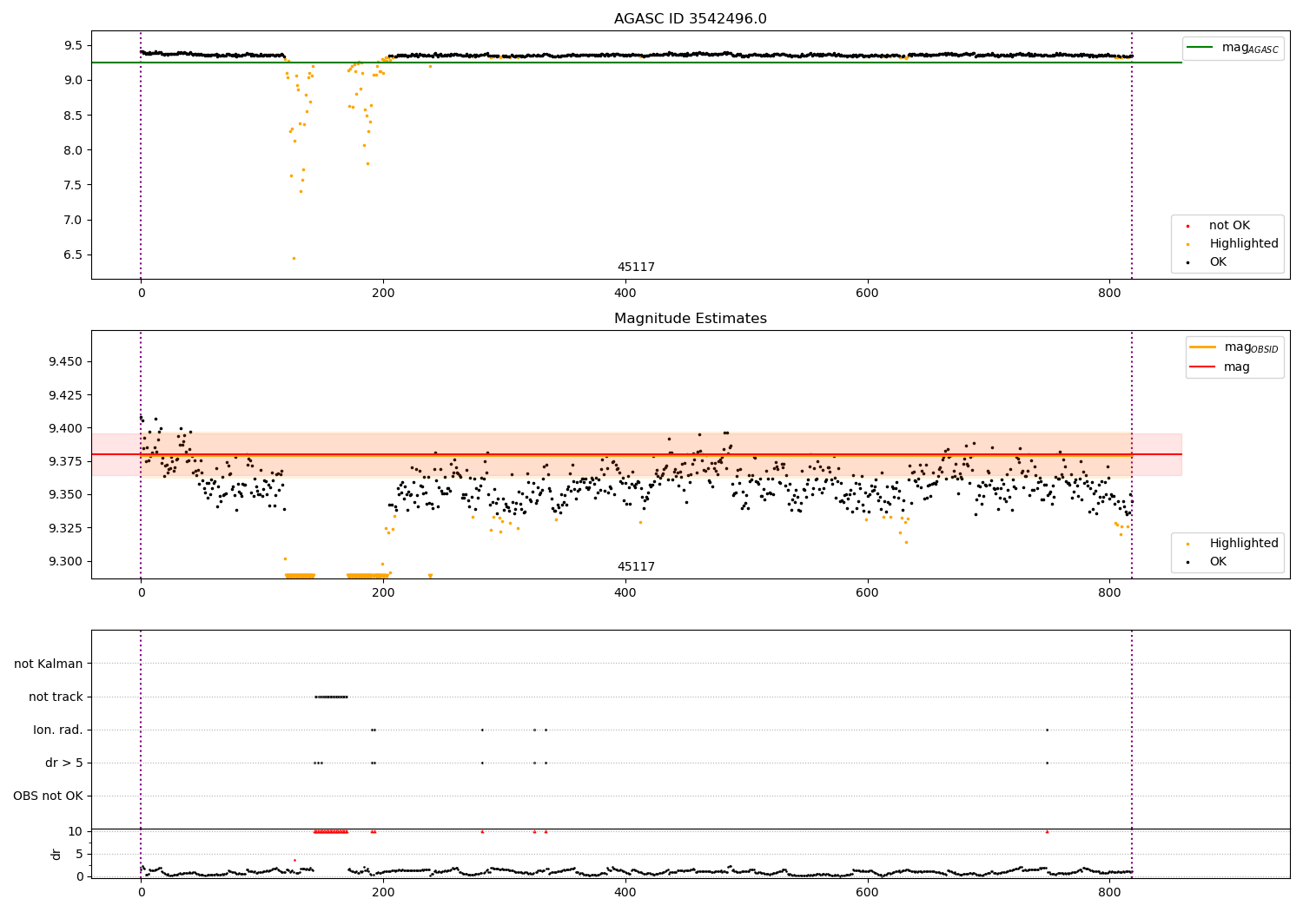This screenshot has height=912, width=1303.
Task: Click the '45117' label in AGASC ID plot
Action: click(x=636, y=268)
